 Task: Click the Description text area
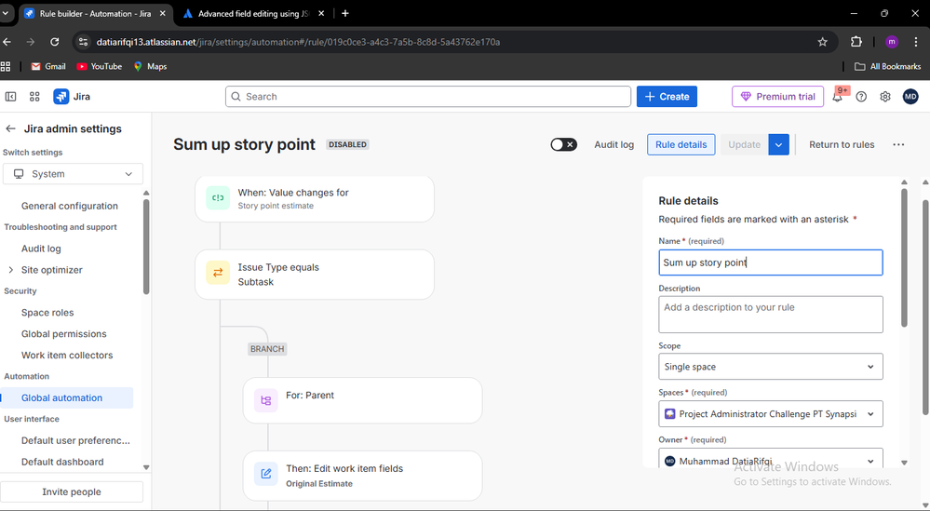click(770, 315)
